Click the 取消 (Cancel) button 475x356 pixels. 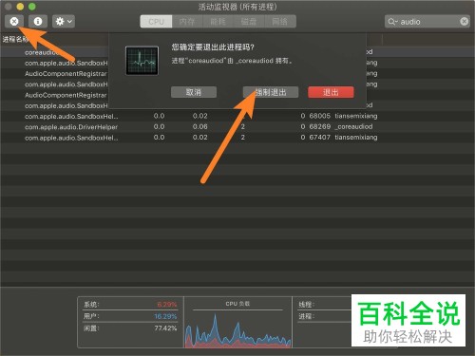pyautogui.click(x=194, y=92)
